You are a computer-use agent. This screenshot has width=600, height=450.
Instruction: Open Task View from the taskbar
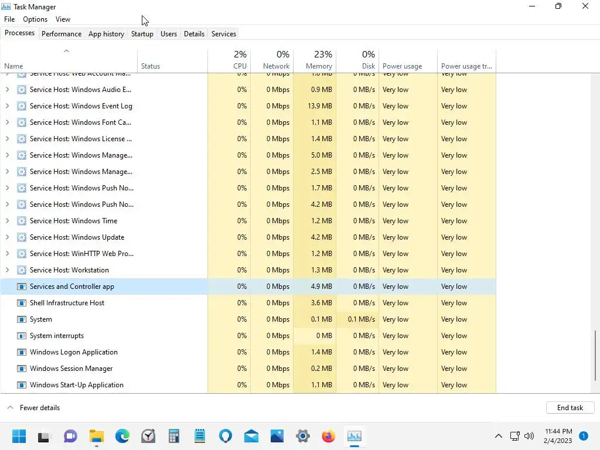[43, 436]
